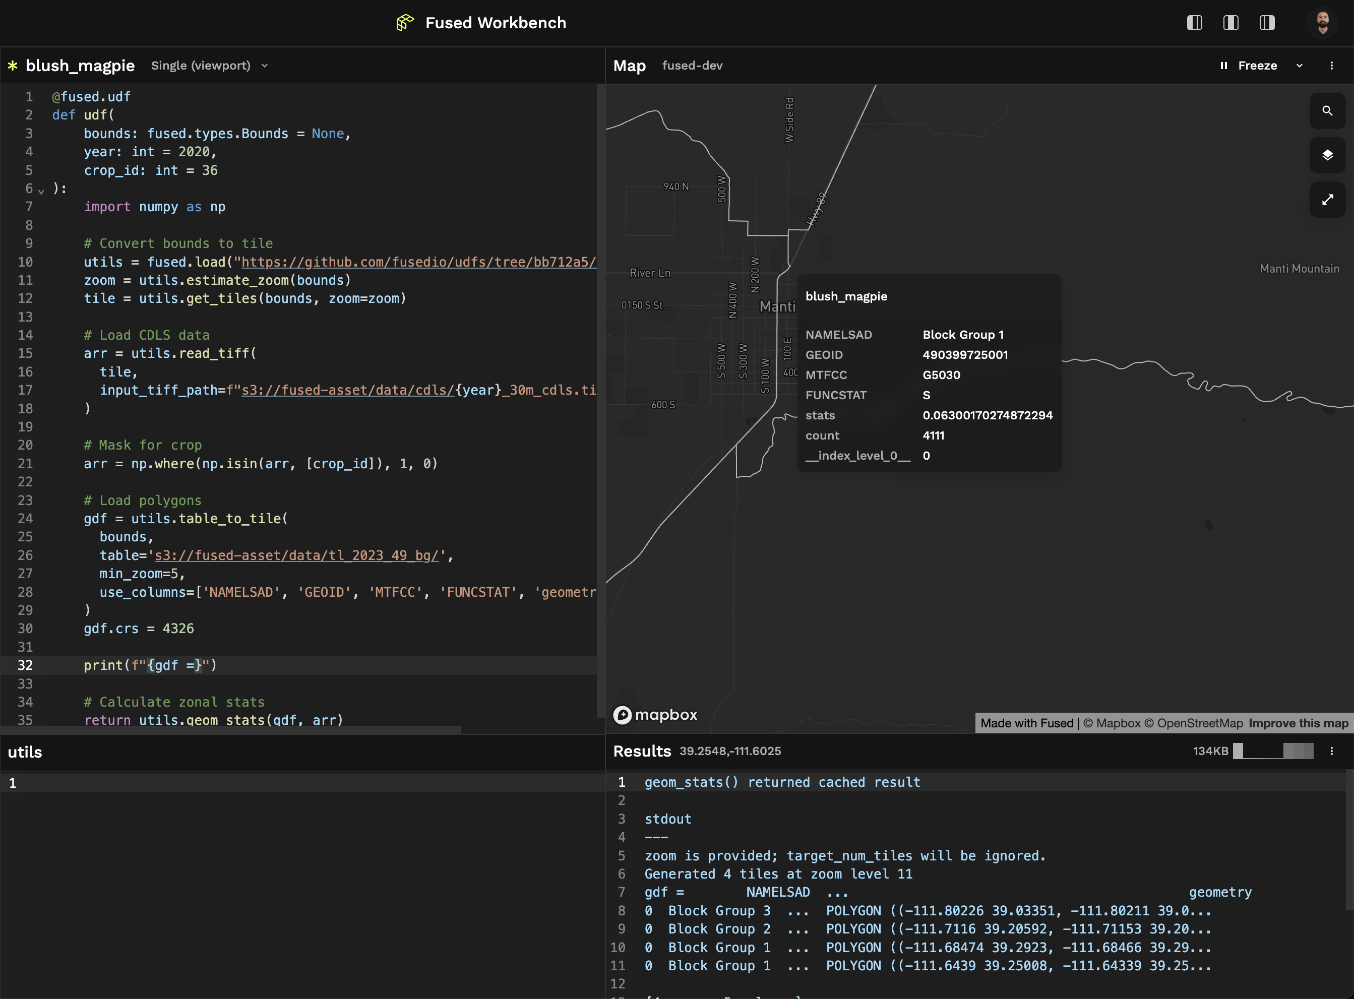The height and width of the screenshot is (999, 1354).
Task: Click the results timing bar indicator
Action: click(1273, 751)
